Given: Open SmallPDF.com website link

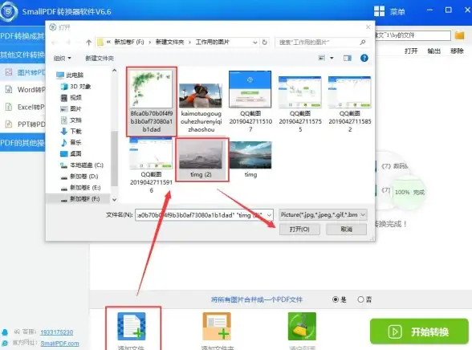Looking at the screenshot, I should 59,344.
